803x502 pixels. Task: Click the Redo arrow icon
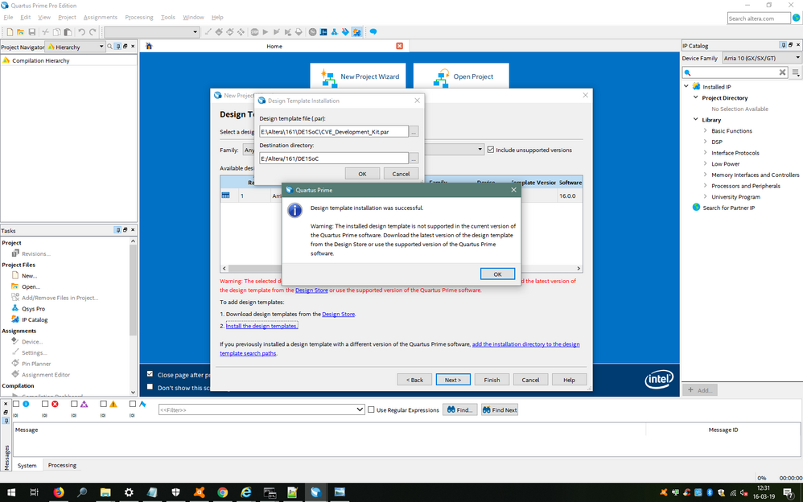(93, 31)
